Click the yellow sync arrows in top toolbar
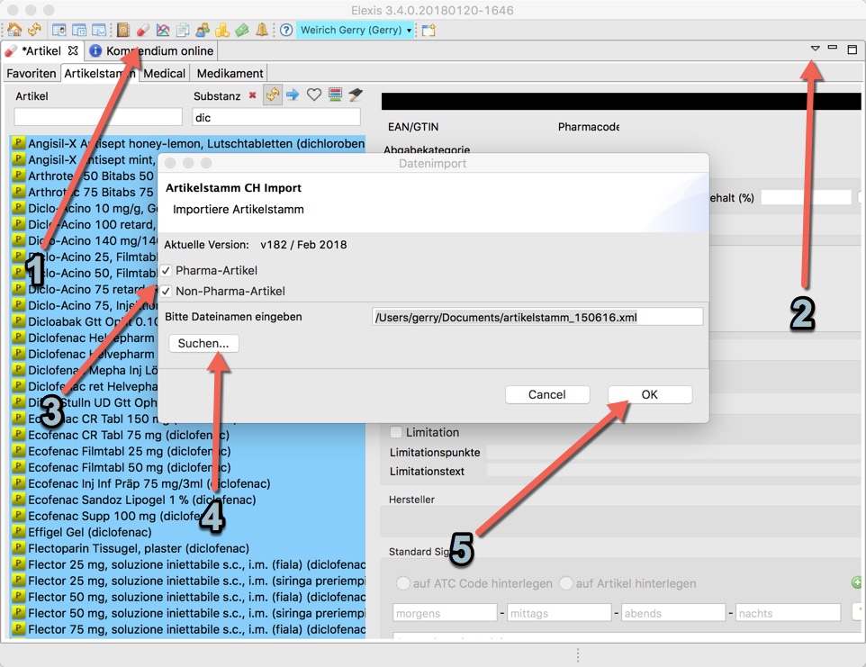This screenshot has width=866, height=667. click(x=34, y=30)
